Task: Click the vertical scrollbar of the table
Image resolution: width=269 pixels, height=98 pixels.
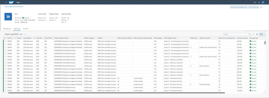Action: click(x=265, y=43)
